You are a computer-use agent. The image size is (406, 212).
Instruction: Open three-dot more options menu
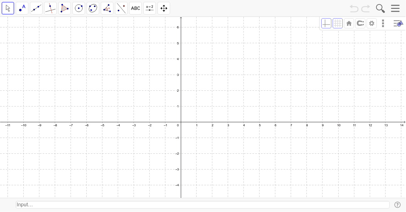[x=383, y=23]
